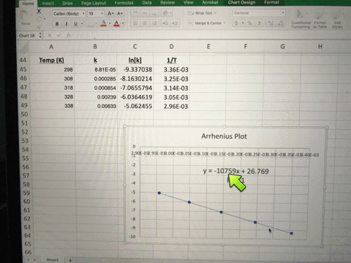
Task: Switch to the Page Layout tab
Action: point(94,3)
